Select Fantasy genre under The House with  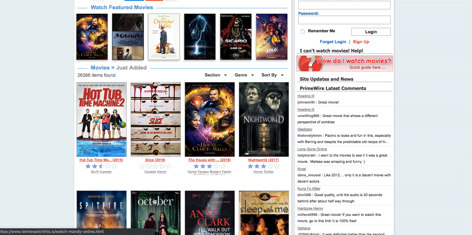pos(203,172)
